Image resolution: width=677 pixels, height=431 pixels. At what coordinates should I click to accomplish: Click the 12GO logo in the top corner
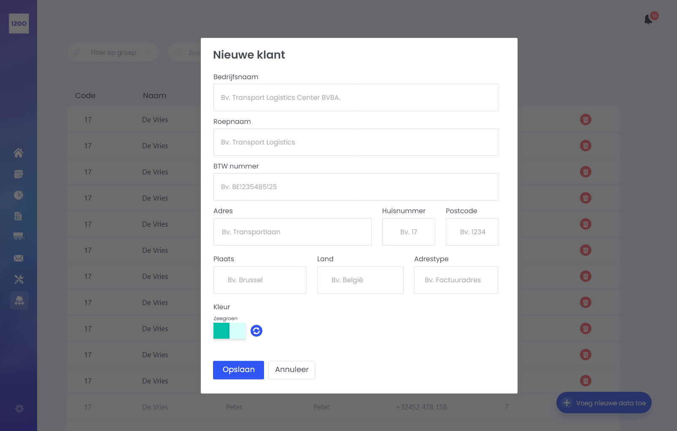point(18,24)
